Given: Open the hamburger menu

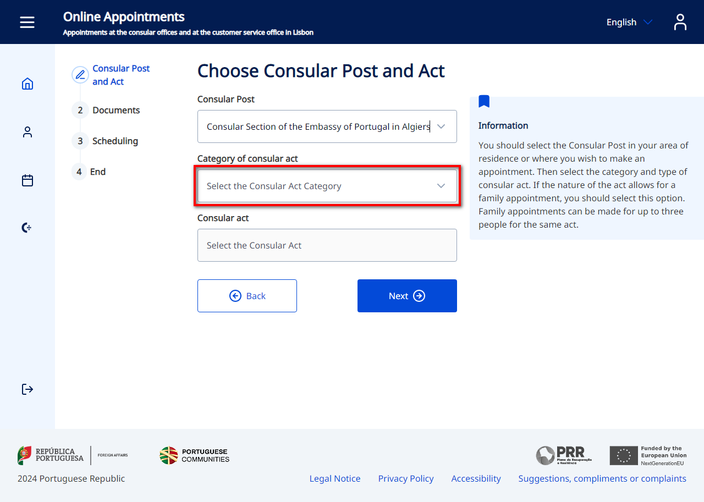Looking at the screenshot, I should tap(27, 22).
